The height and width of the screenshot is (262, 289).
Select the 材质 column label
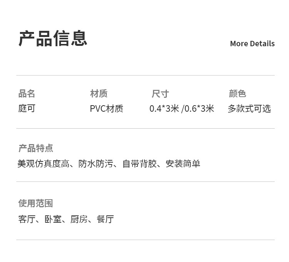click(x=99, y=94)
